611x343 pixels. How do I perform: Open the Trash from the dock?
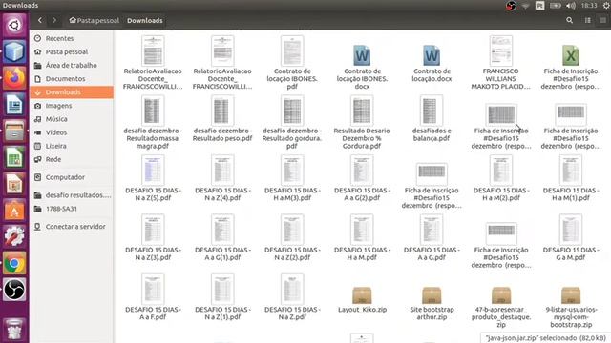(x=14, y=329)
